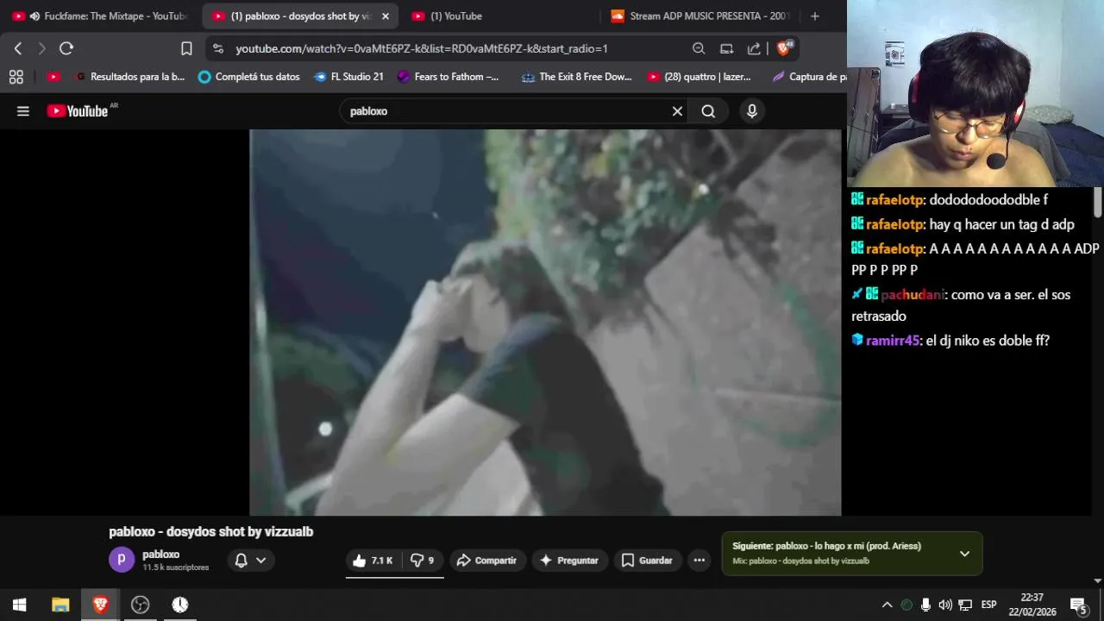Viewport: 1104px width, 621px height.
Task: Click chat scrollbar thumb
Action: coord(1098,203)
